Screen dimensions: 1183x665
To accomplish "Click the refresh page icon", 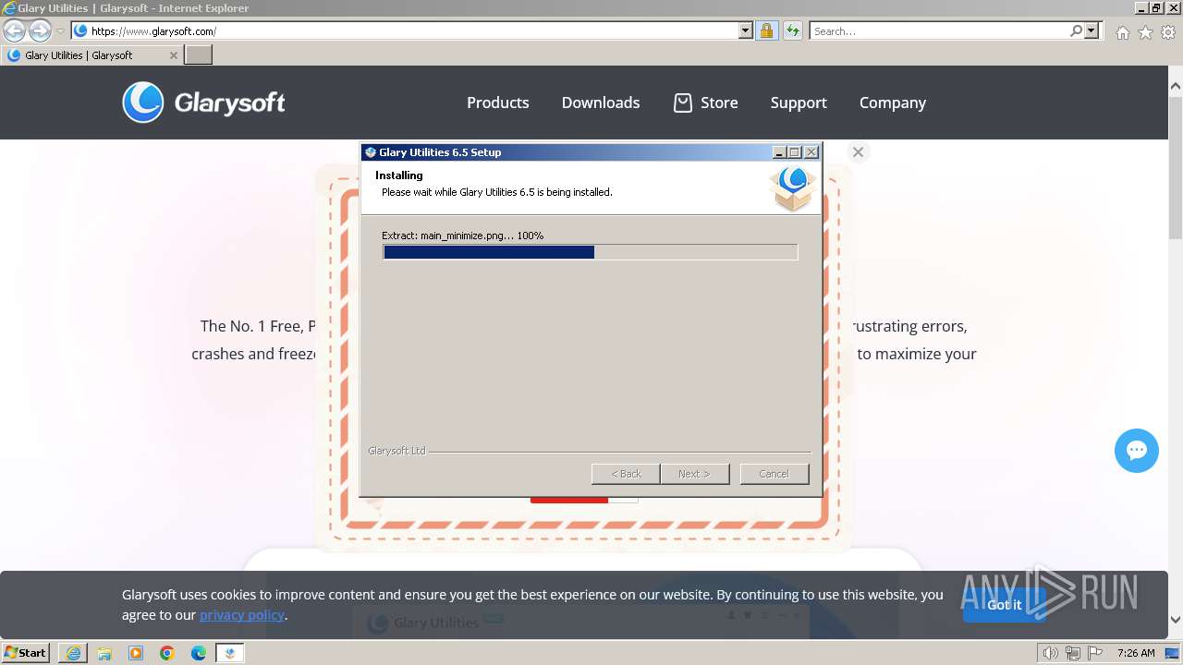I will click(x=793, y=30).
